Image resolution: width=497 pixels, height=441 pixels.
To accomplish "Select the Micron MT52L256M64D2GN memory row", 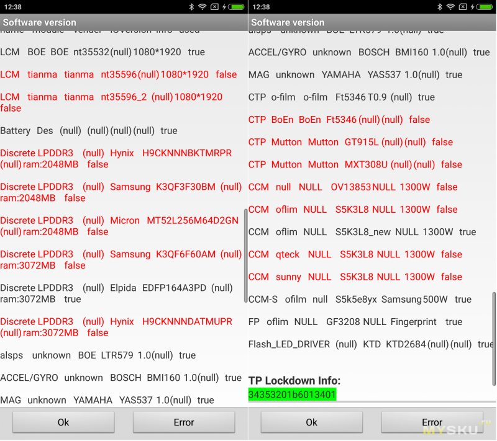I will click(119, 226).
